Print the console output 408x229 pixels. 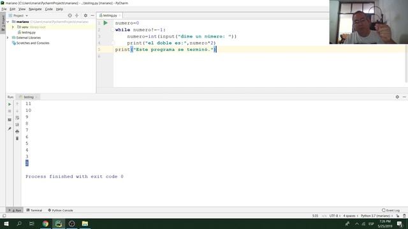[17, 132]
